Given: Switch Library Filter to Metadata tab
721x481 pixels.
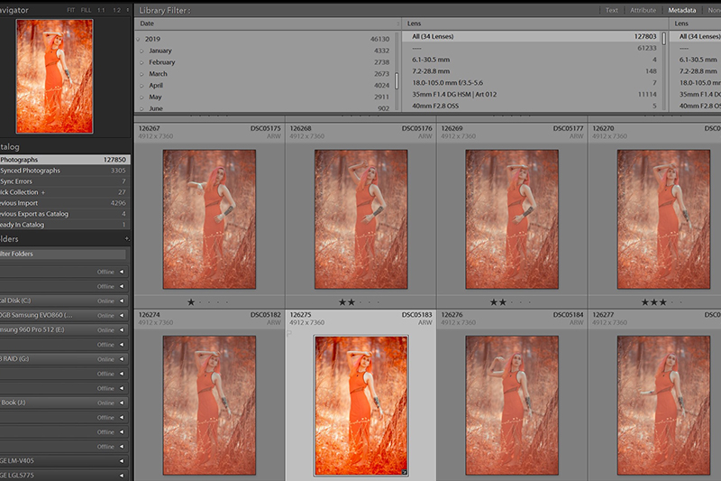Looking at the screenshot, I should tap(682, 10).
